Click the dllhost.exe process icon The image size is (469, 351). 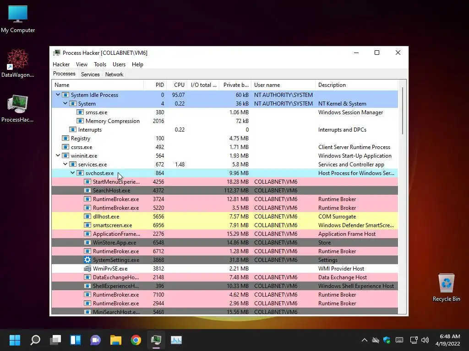tap(87, 216)
